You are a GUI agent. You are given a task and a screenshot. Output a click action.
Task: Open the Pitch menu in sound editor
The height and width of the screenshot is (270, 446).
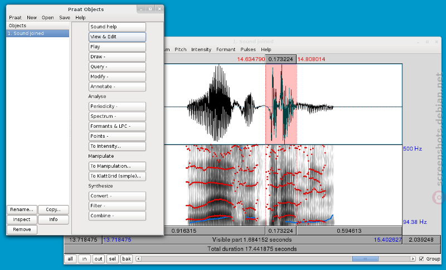tap(180, 49)
